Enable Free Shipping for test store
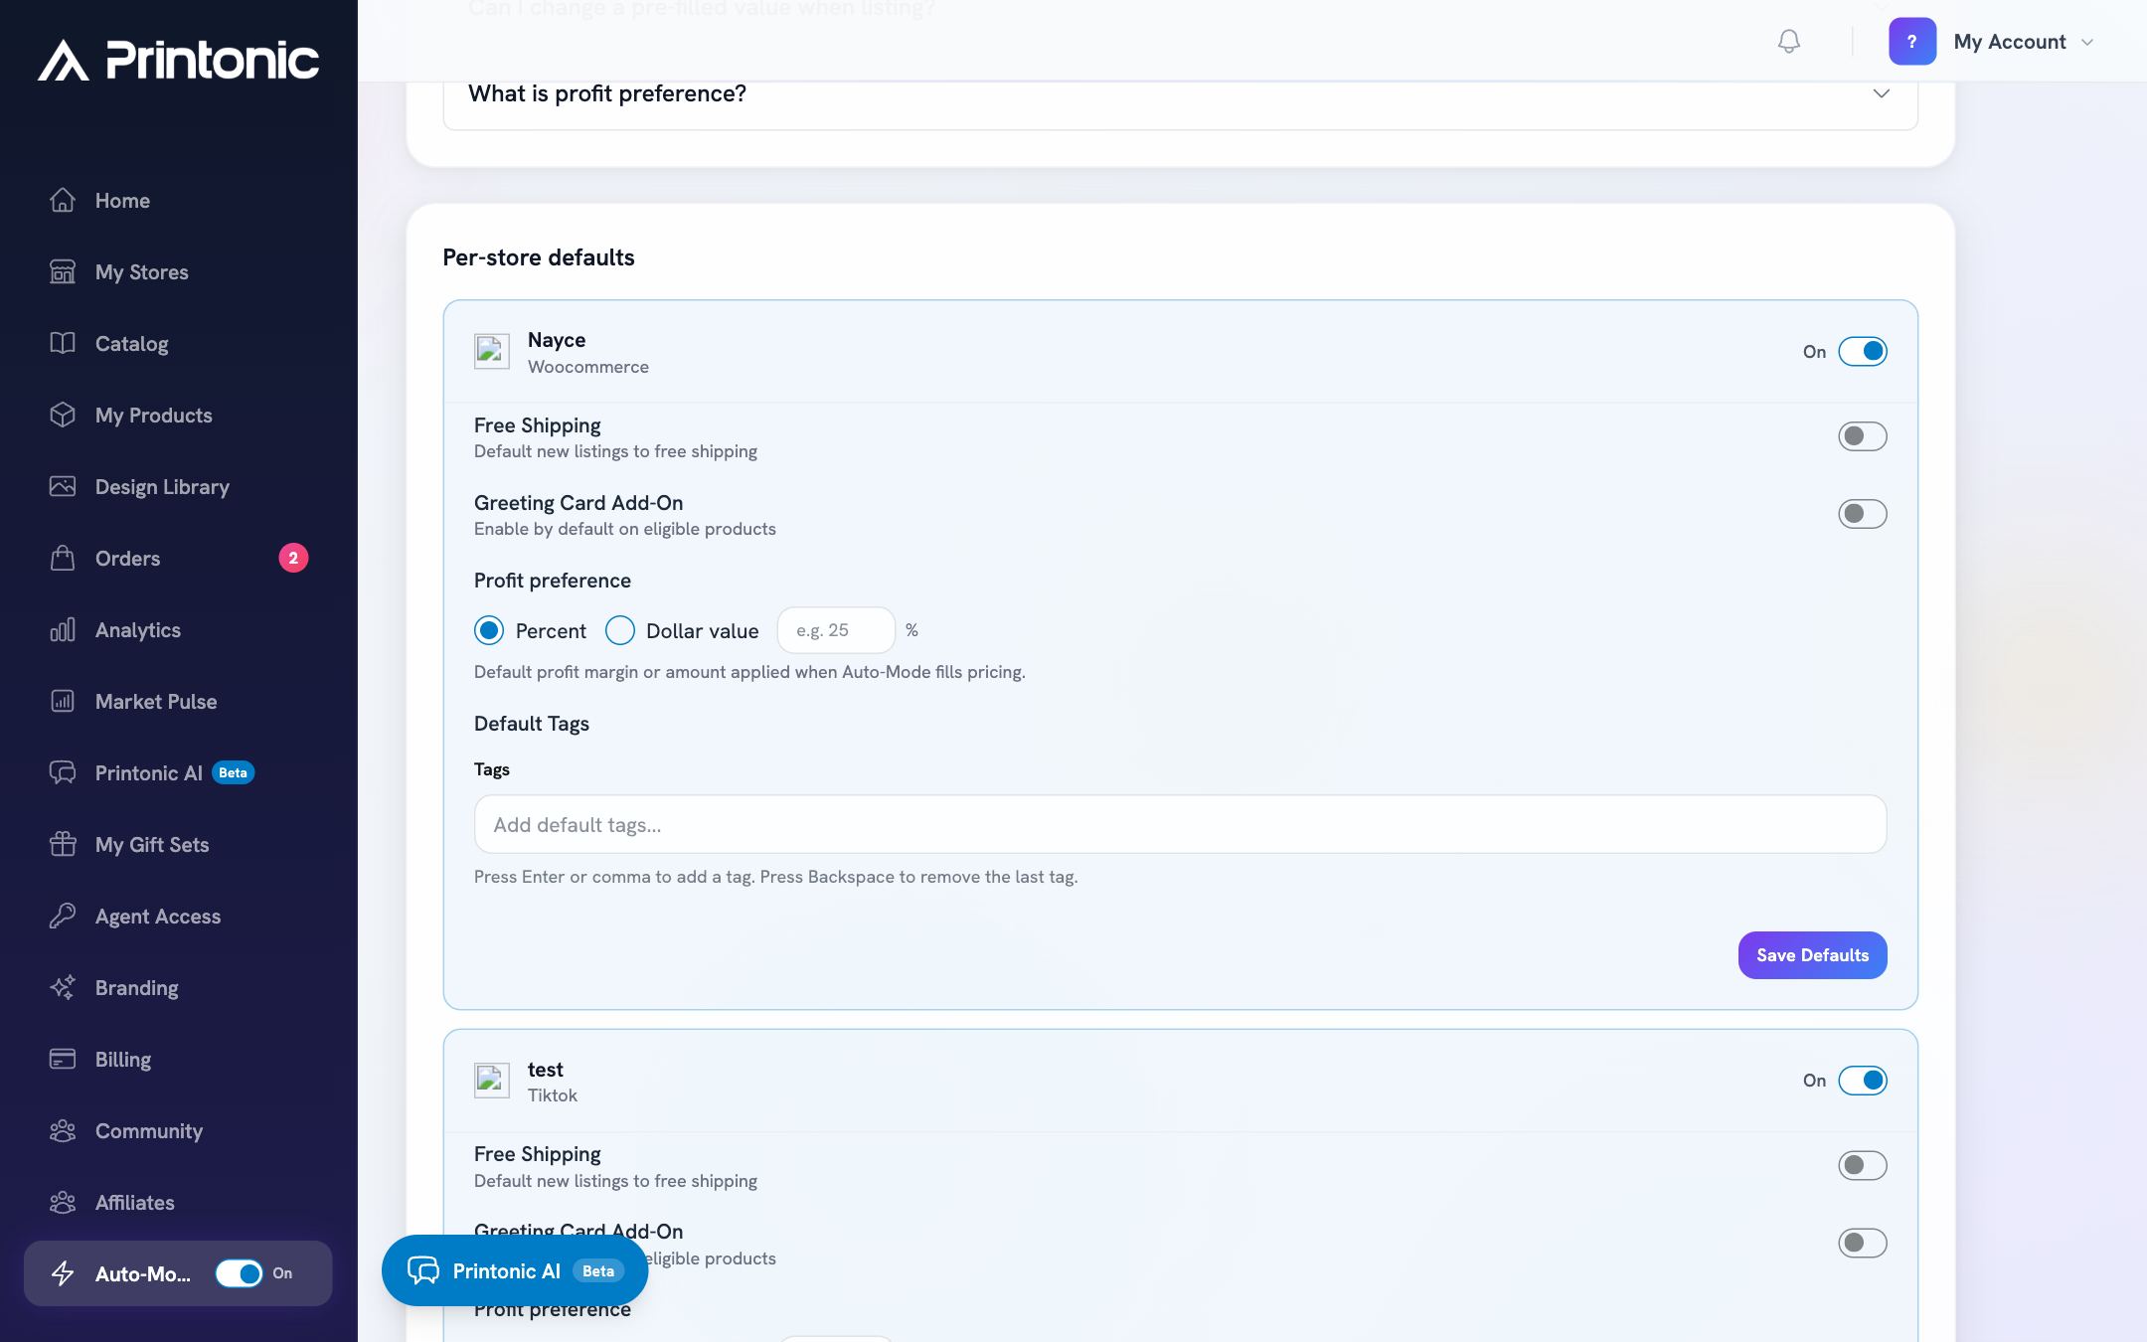This screenshot has height=1342, width=2147. coord(1862,1165)
